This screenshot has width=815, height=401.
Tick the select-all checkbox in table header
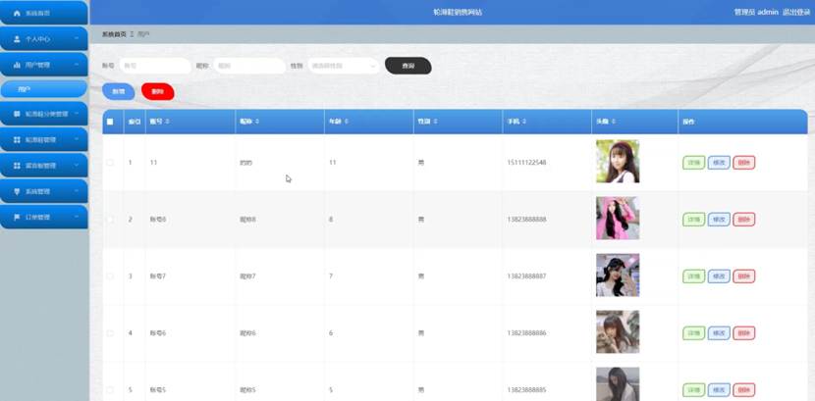(110, 122)
